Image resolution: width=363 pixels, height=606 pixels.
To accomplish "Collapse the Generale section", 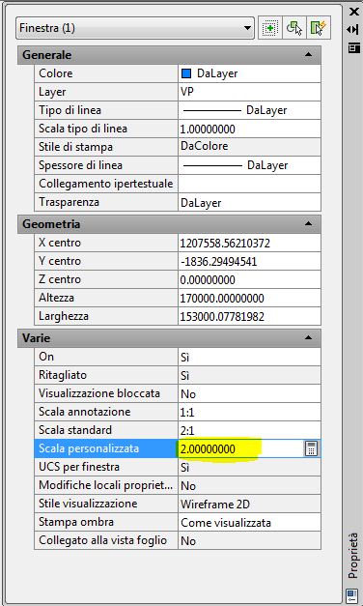I will click(x=308, y=55).
